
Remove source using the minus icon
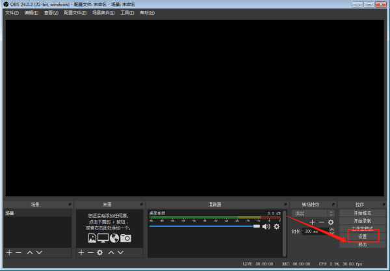click(x=90, y=253)
